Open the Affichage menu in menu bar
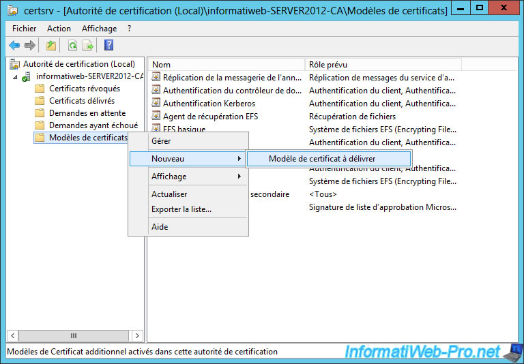This screenshot has width=524, height=364. 99,29
